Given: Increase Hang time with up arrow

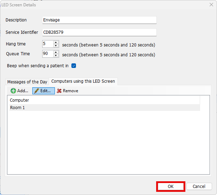Looking at the screenshot, I should (x=56, y=42).
